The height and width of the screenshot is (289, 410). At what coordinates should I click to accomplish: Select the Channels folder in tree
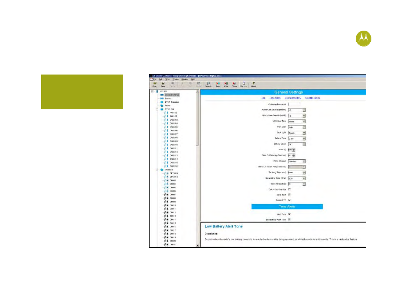[x=169, y=170]
